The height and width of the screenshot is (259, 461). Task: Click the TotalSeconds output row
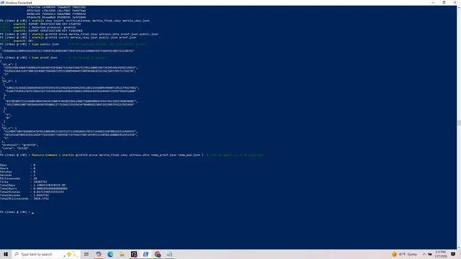24,195
